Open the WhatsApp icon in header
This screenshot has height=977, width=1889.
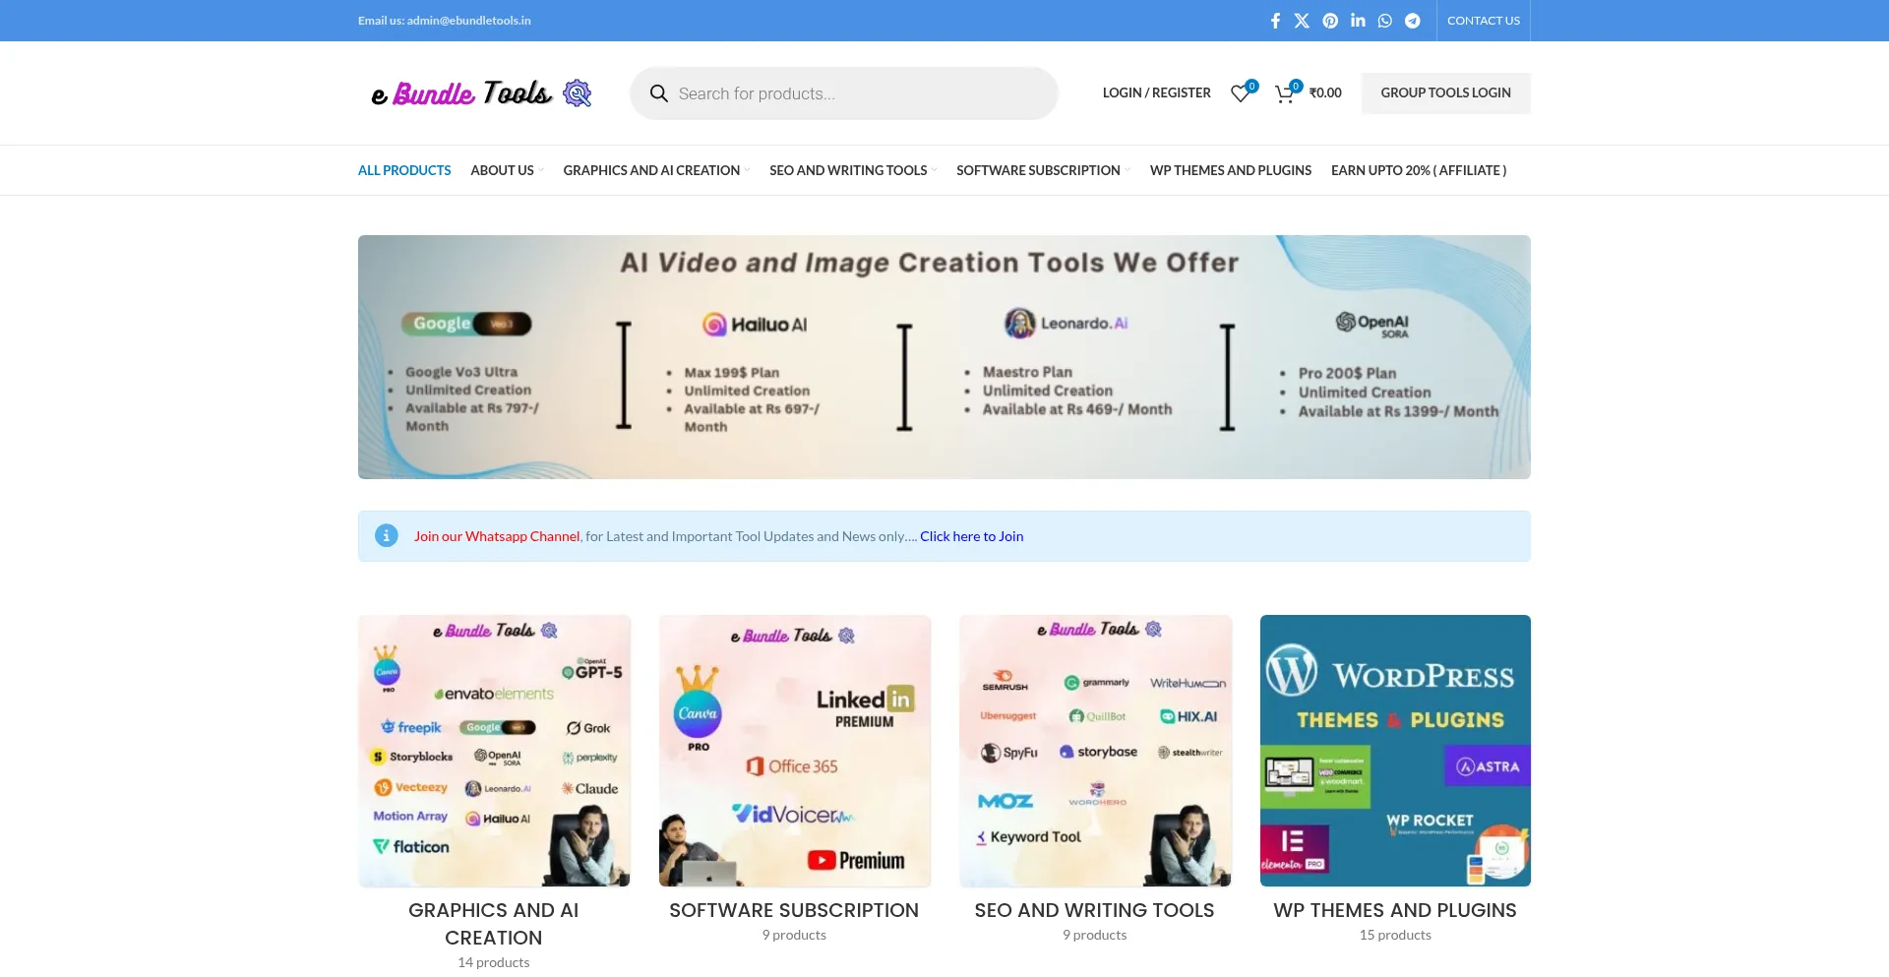point(1385,21)
